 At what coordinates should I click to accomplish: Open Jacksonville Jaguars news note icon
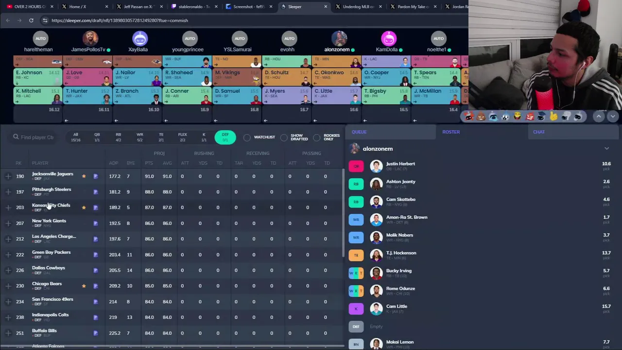click(96, 176)
